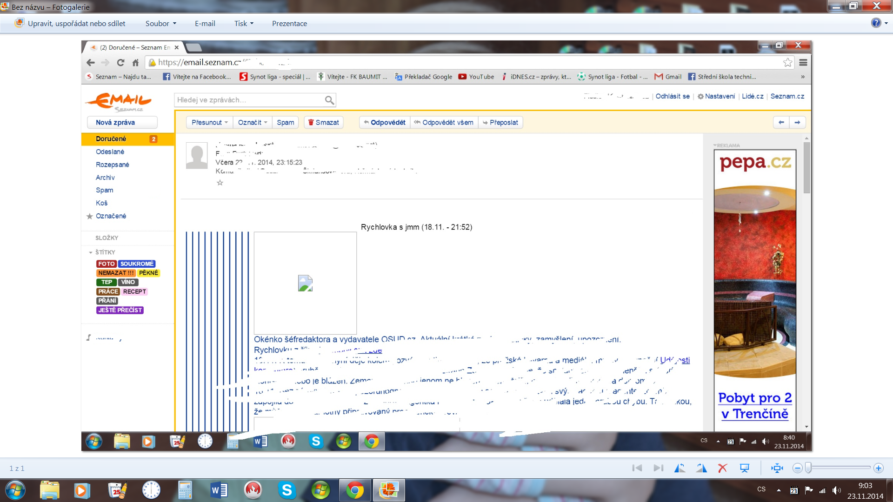Viewport: 893px width, 502px height.
Task: Rotate the photo clockwise
Action: pos(701,468)
